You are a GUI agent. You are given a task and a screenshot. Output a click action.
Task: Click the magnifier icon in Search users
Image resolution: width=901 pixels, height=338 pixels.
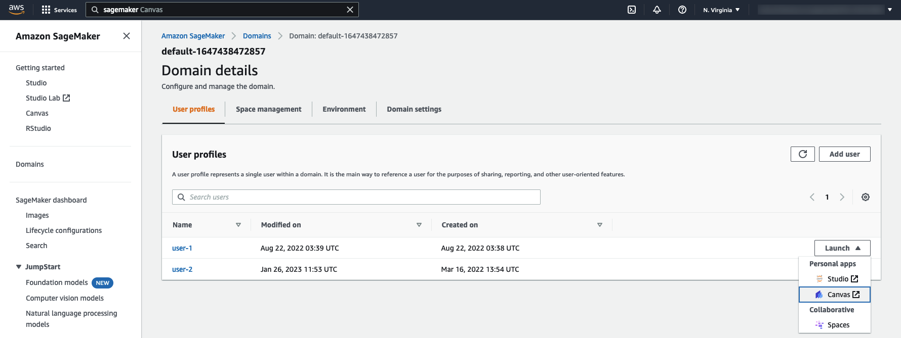point(181,197)
